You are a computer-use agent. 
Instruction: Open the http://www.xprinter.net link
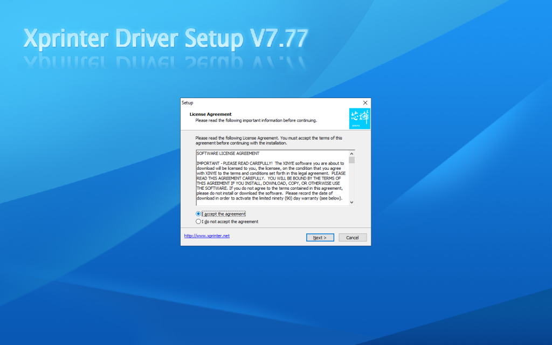207,236
